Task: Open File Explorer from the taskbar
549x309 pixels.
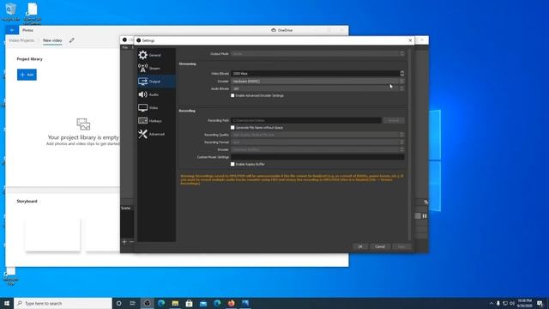Action: pos(175,303)
